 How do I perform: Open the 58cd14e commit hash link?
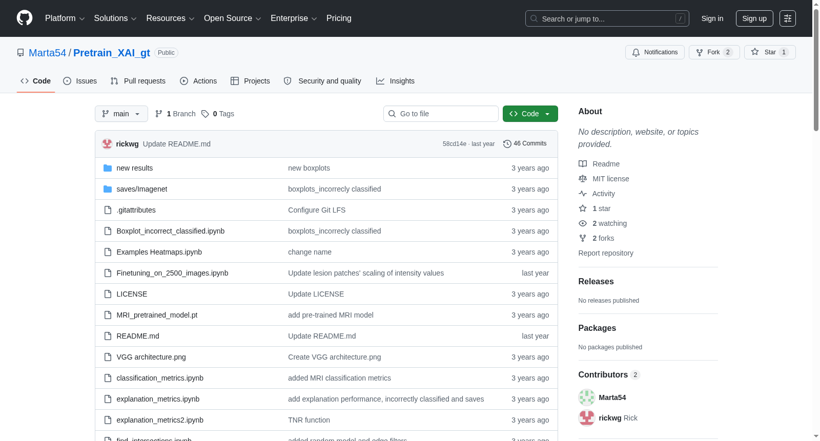coord(455,144)
